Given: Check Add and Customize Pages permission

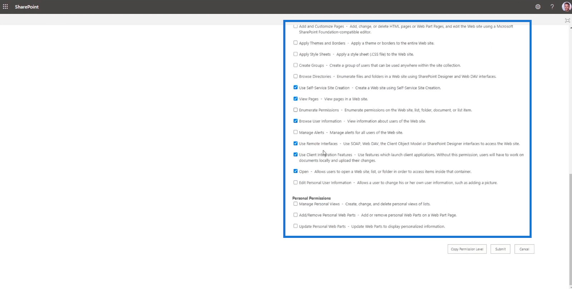Looking at the screenshot, I should click(295, 26).
